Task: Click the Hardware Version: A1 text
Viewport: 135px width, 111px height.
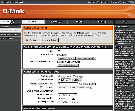Action: (x=98, y=2)
